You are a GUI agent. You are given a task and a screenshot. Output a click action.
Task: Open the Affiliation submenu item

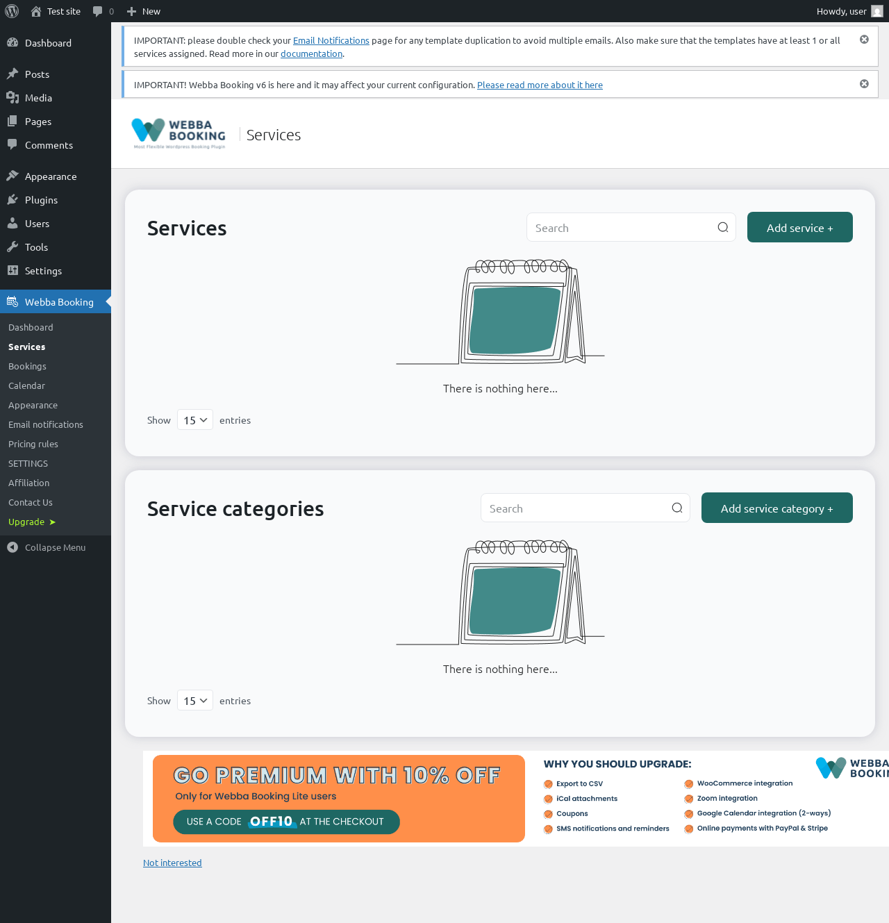pyautogui.click(x=28, y=483)
